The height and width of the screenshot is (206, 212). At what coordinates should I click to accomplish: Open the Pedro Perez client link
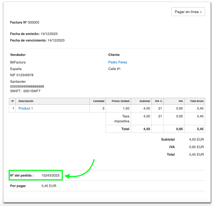coord(118,62)
